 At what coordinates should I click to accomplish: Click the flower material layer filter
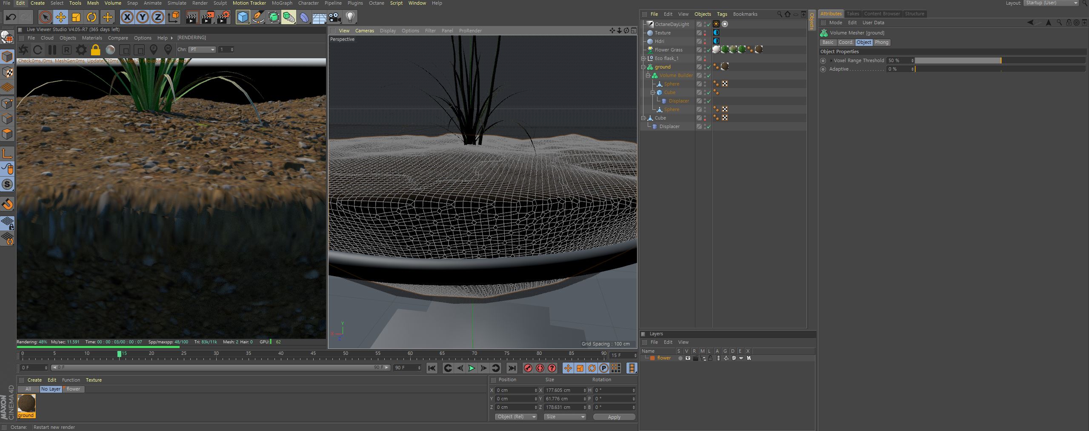73,389
